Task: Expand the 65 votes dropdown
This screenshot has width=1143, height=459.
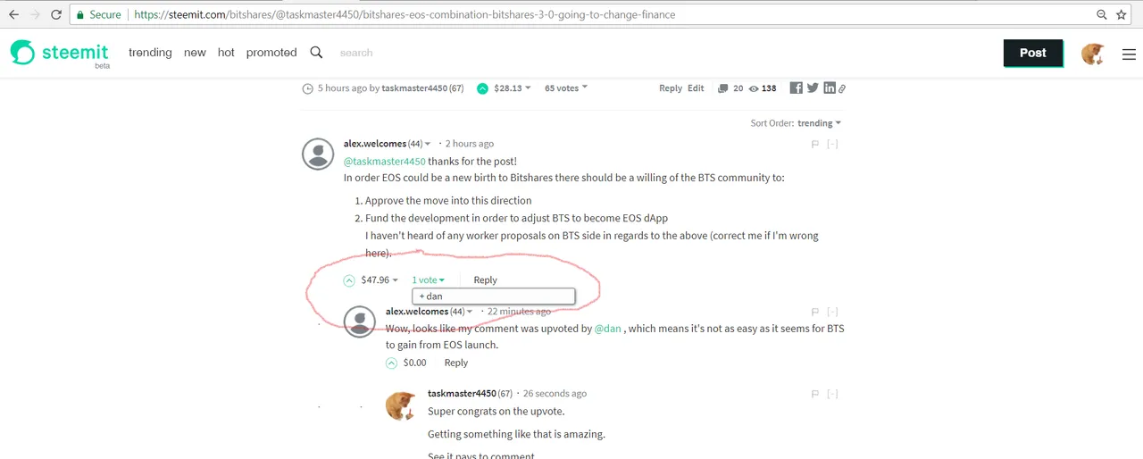Action: pos(566,88)
